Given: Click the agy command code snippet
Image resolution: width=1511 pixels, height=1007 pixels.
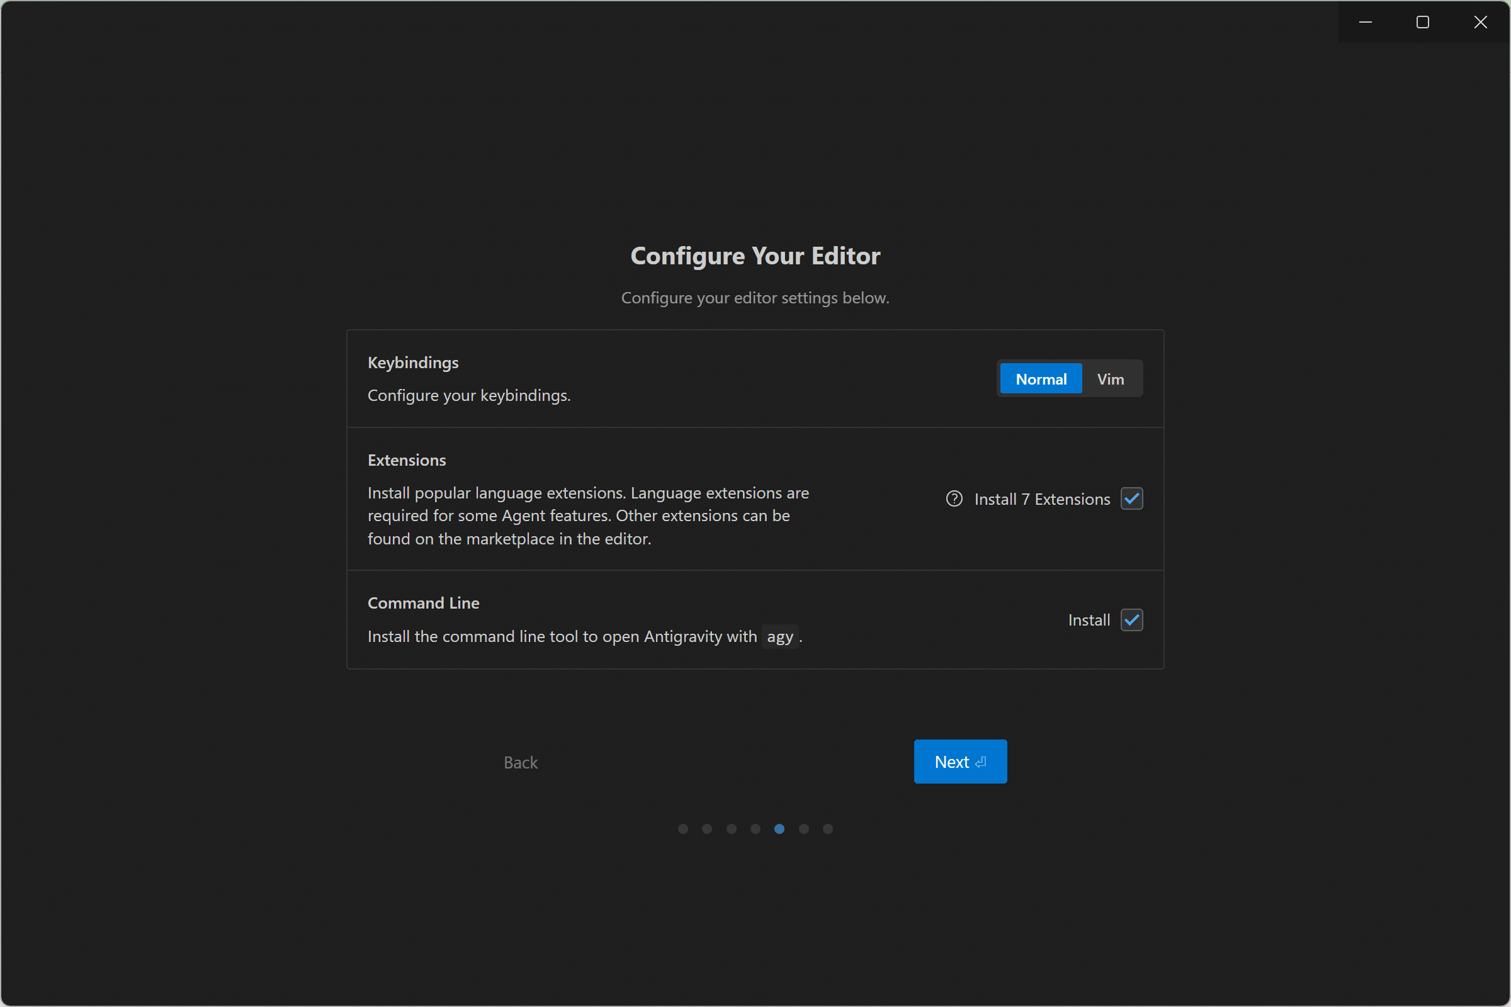Looking at the screenshot, I should (x=780, y=636).
